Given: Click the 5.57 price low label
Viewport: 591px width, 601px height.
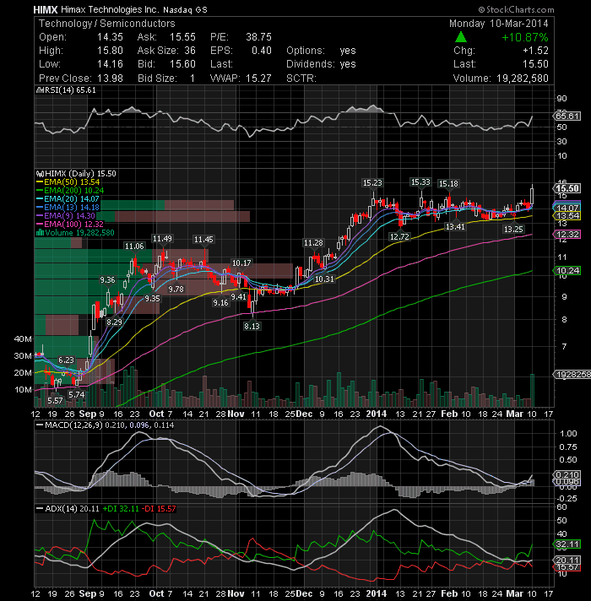Looking at the screenshot, I should [x=55, y=401].
